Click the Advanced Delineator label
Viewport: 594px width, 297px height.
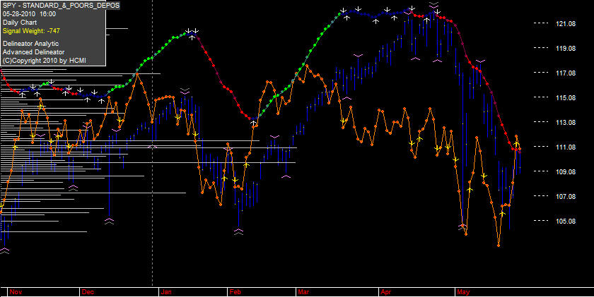pyautogui.click(x=33, y=52)
